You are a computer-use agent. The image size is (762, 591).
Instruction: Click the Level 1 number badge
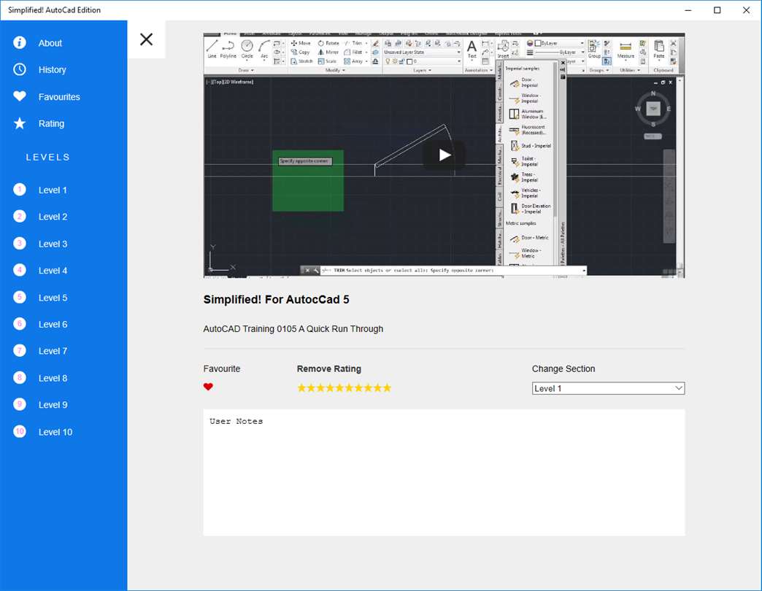pyautogui.click(x=20, y=190)
